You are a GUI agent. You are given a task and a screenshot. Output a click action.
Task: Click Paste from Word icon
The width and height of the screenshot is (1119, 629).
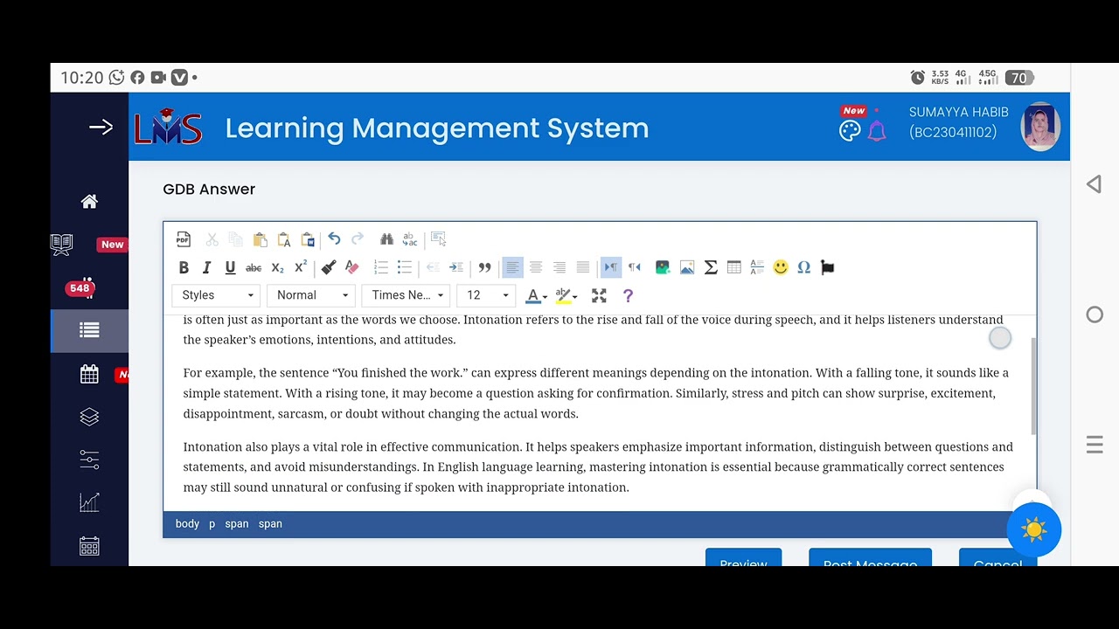pyautogui.click(x=308, y=238)
